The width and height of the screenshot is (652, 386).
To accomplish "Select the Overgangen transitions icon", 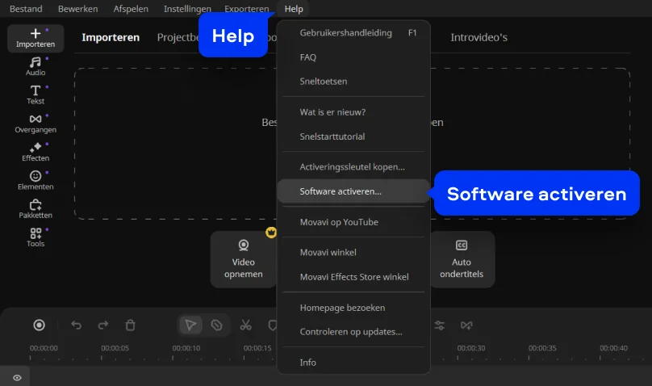I will click(36, 124).
